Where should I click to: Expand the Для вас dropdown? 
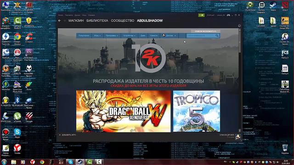(x=169, y=36)
